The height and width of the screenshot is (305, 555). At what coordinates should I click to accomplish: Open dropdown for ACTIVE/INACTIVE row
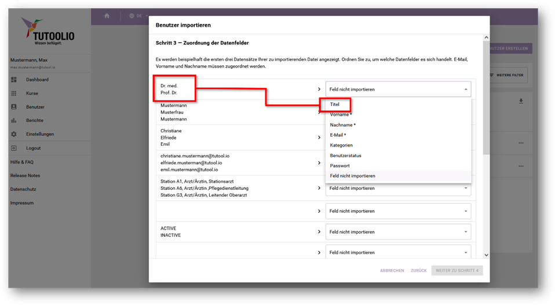398,232
